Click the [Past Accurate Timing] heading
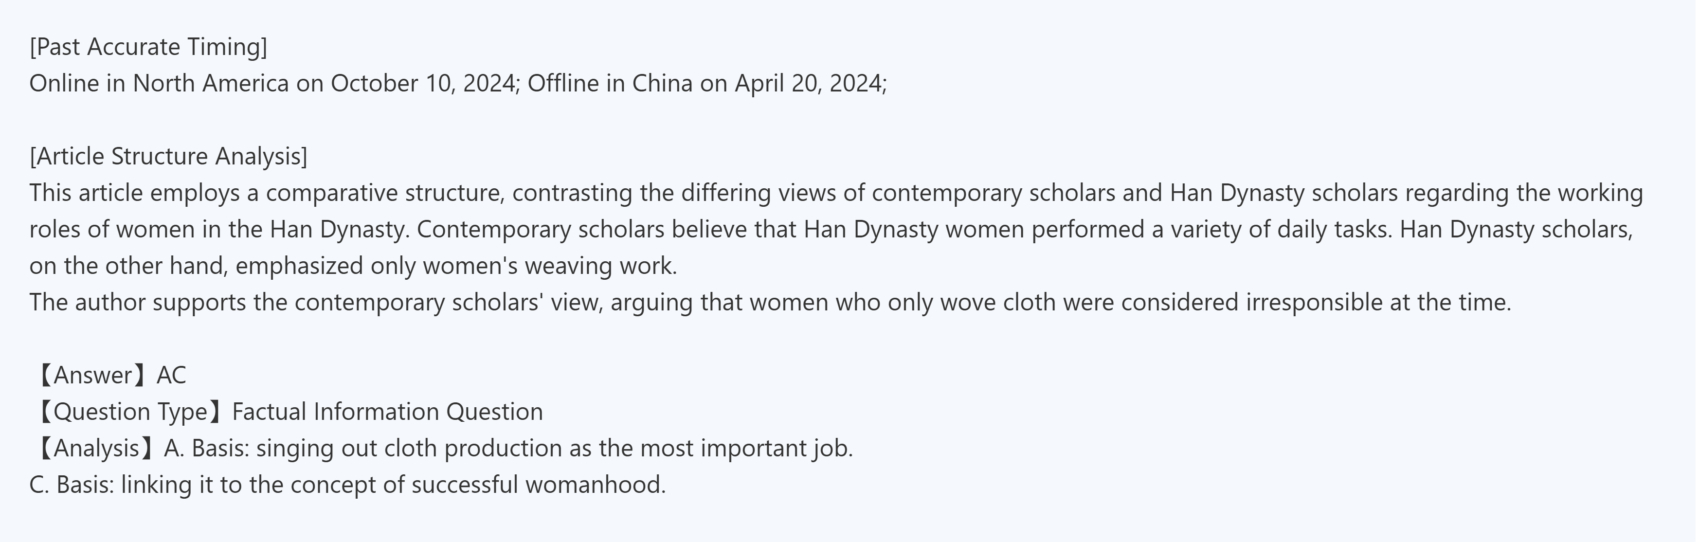1699x542 pixels. click(148, 47)
